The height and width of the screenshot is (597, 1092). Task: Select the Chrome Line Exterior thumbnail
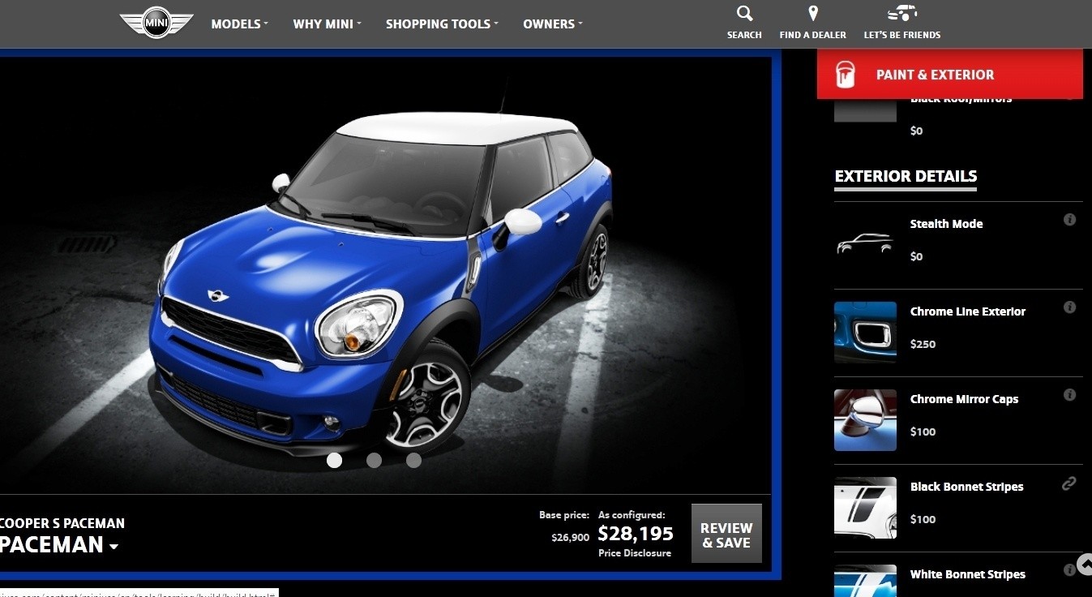[865, 332]
